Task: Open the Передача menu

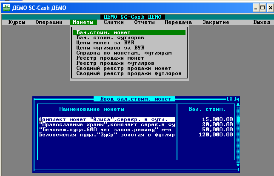Action: (x=178, y=22)
